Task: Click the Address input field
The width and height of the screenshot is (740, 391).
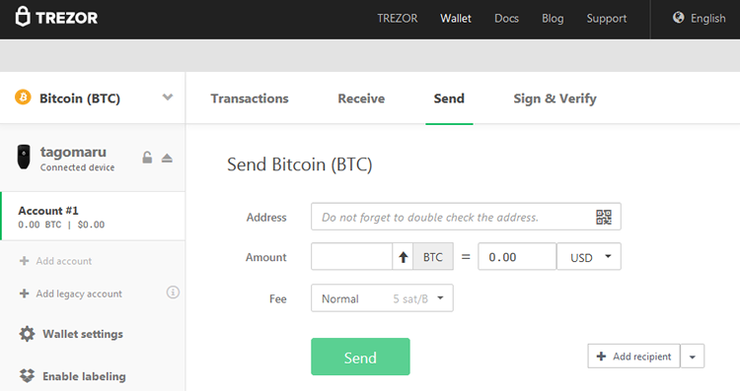Action: click(x=466, y=217)
